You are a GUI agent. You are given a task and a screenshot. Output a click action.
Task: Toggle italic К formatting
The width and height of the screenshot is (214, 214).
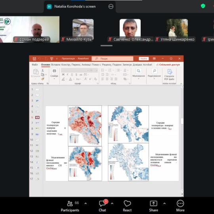67,75
